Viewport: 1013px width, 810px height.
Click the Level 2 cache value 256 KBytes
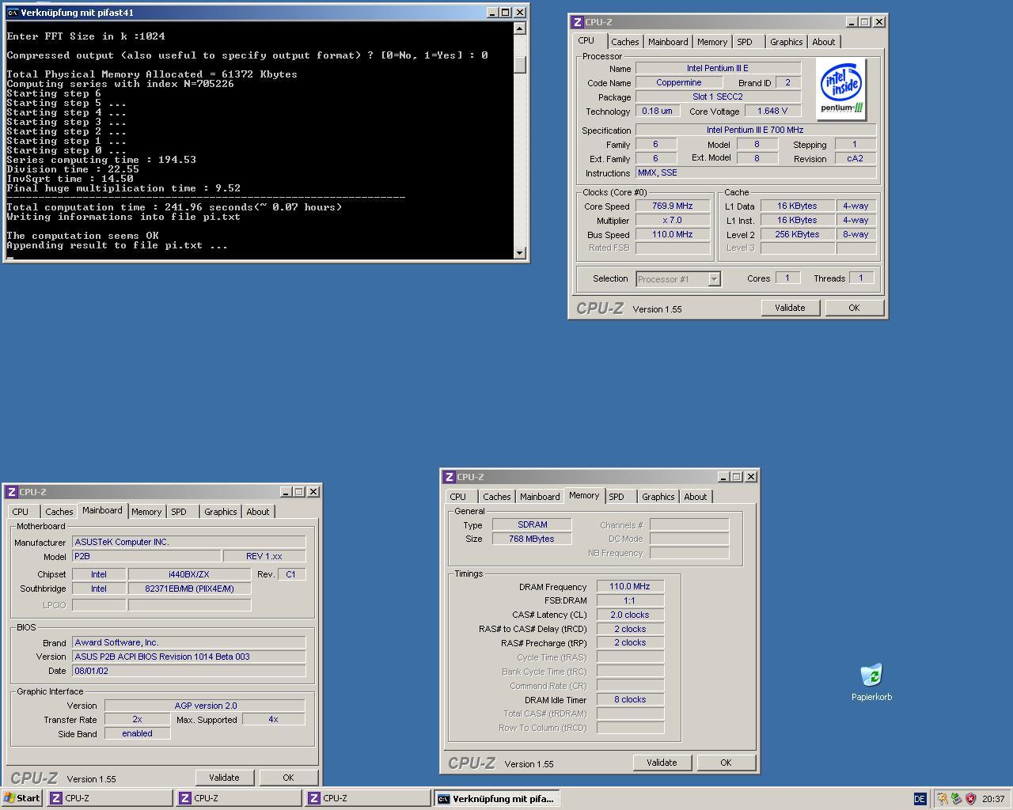797,235
